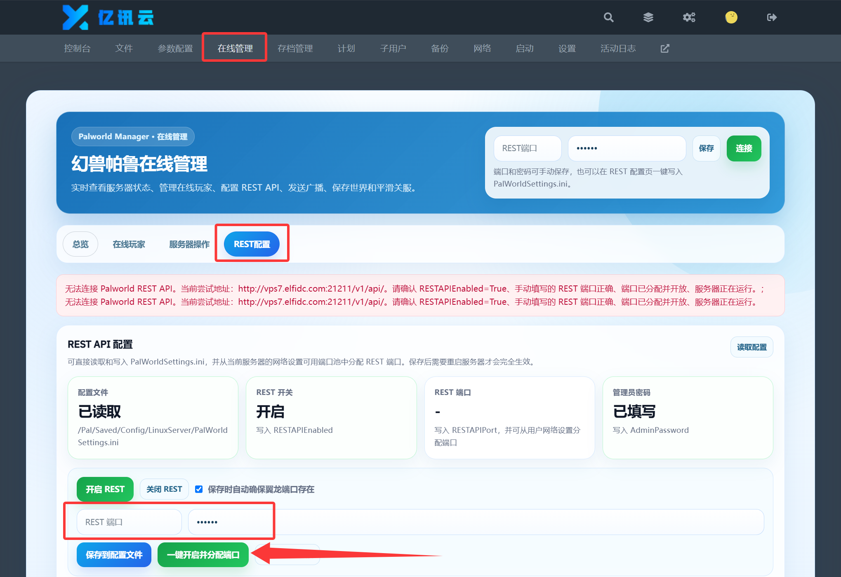Click the 关闭 REST button
The height and width of the screenshot is (577, 841).
164,489
